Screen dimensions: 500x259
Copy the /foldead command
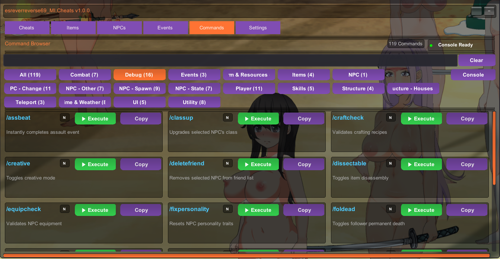[x=467, y=210]
